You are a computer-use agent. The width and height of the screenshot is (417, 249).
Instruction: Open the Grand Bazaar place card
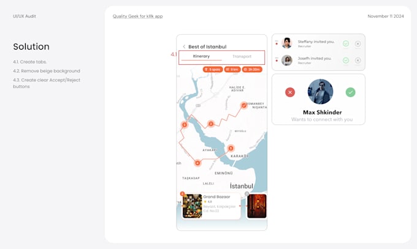tap(211, 206)
